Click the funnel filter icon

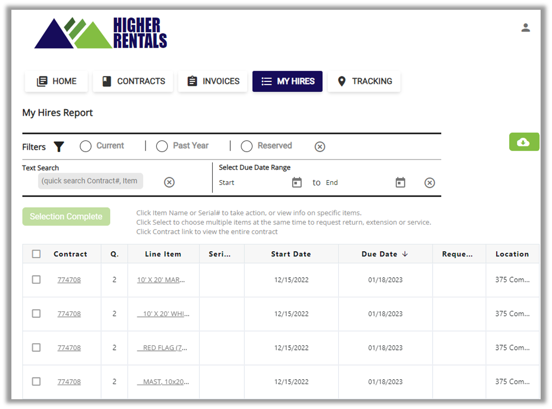59,146
